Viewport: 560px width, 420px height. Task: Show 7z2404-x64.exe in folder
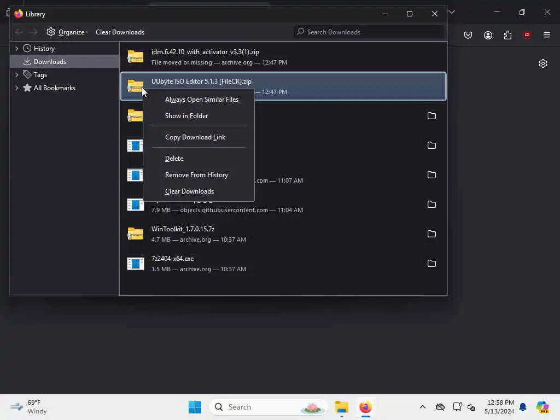(x=431, y=264)
